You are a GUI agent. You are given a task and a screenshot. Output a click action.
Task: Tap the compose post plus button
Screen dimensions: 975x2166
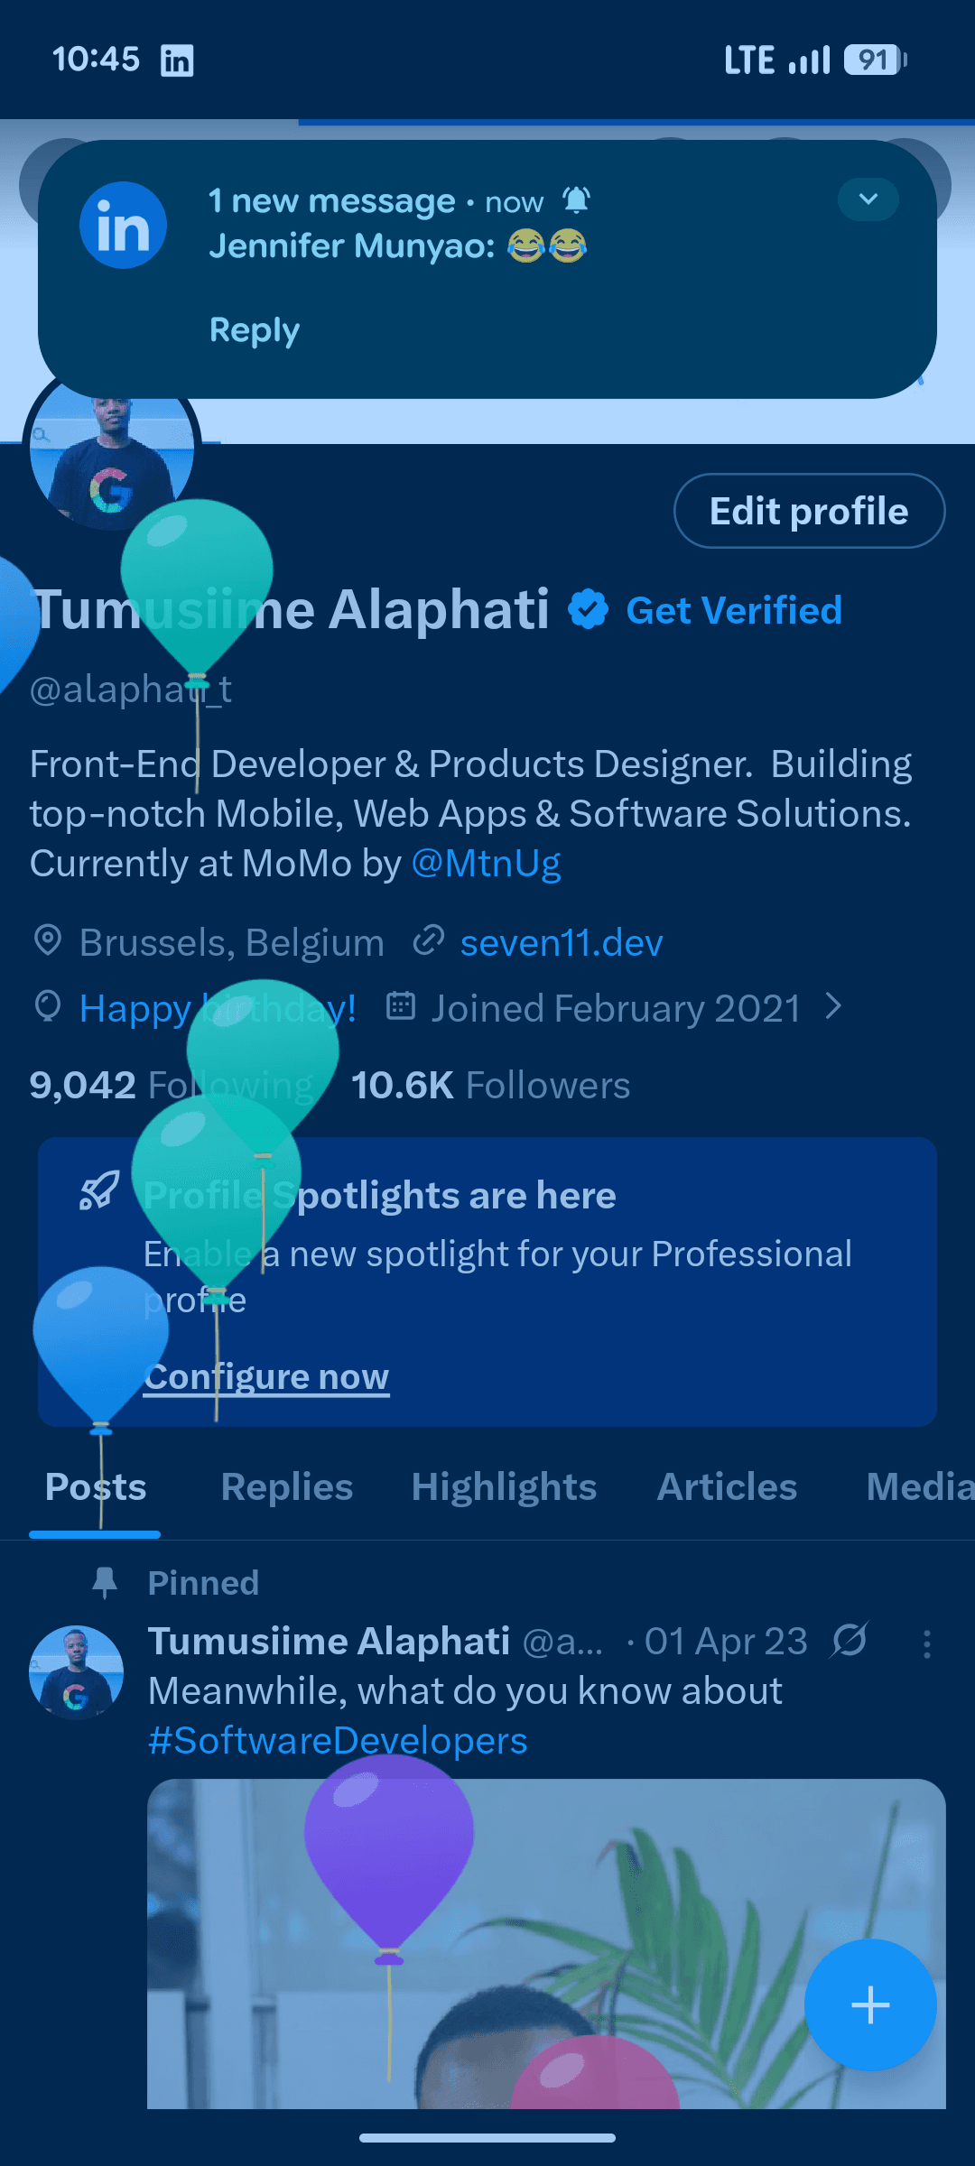point(869,2004)
